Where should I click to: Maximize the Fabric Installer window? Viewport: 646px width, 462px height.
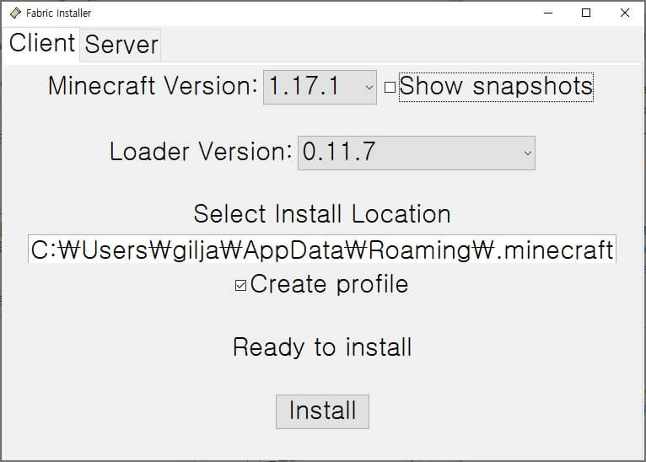click(586, 13)
